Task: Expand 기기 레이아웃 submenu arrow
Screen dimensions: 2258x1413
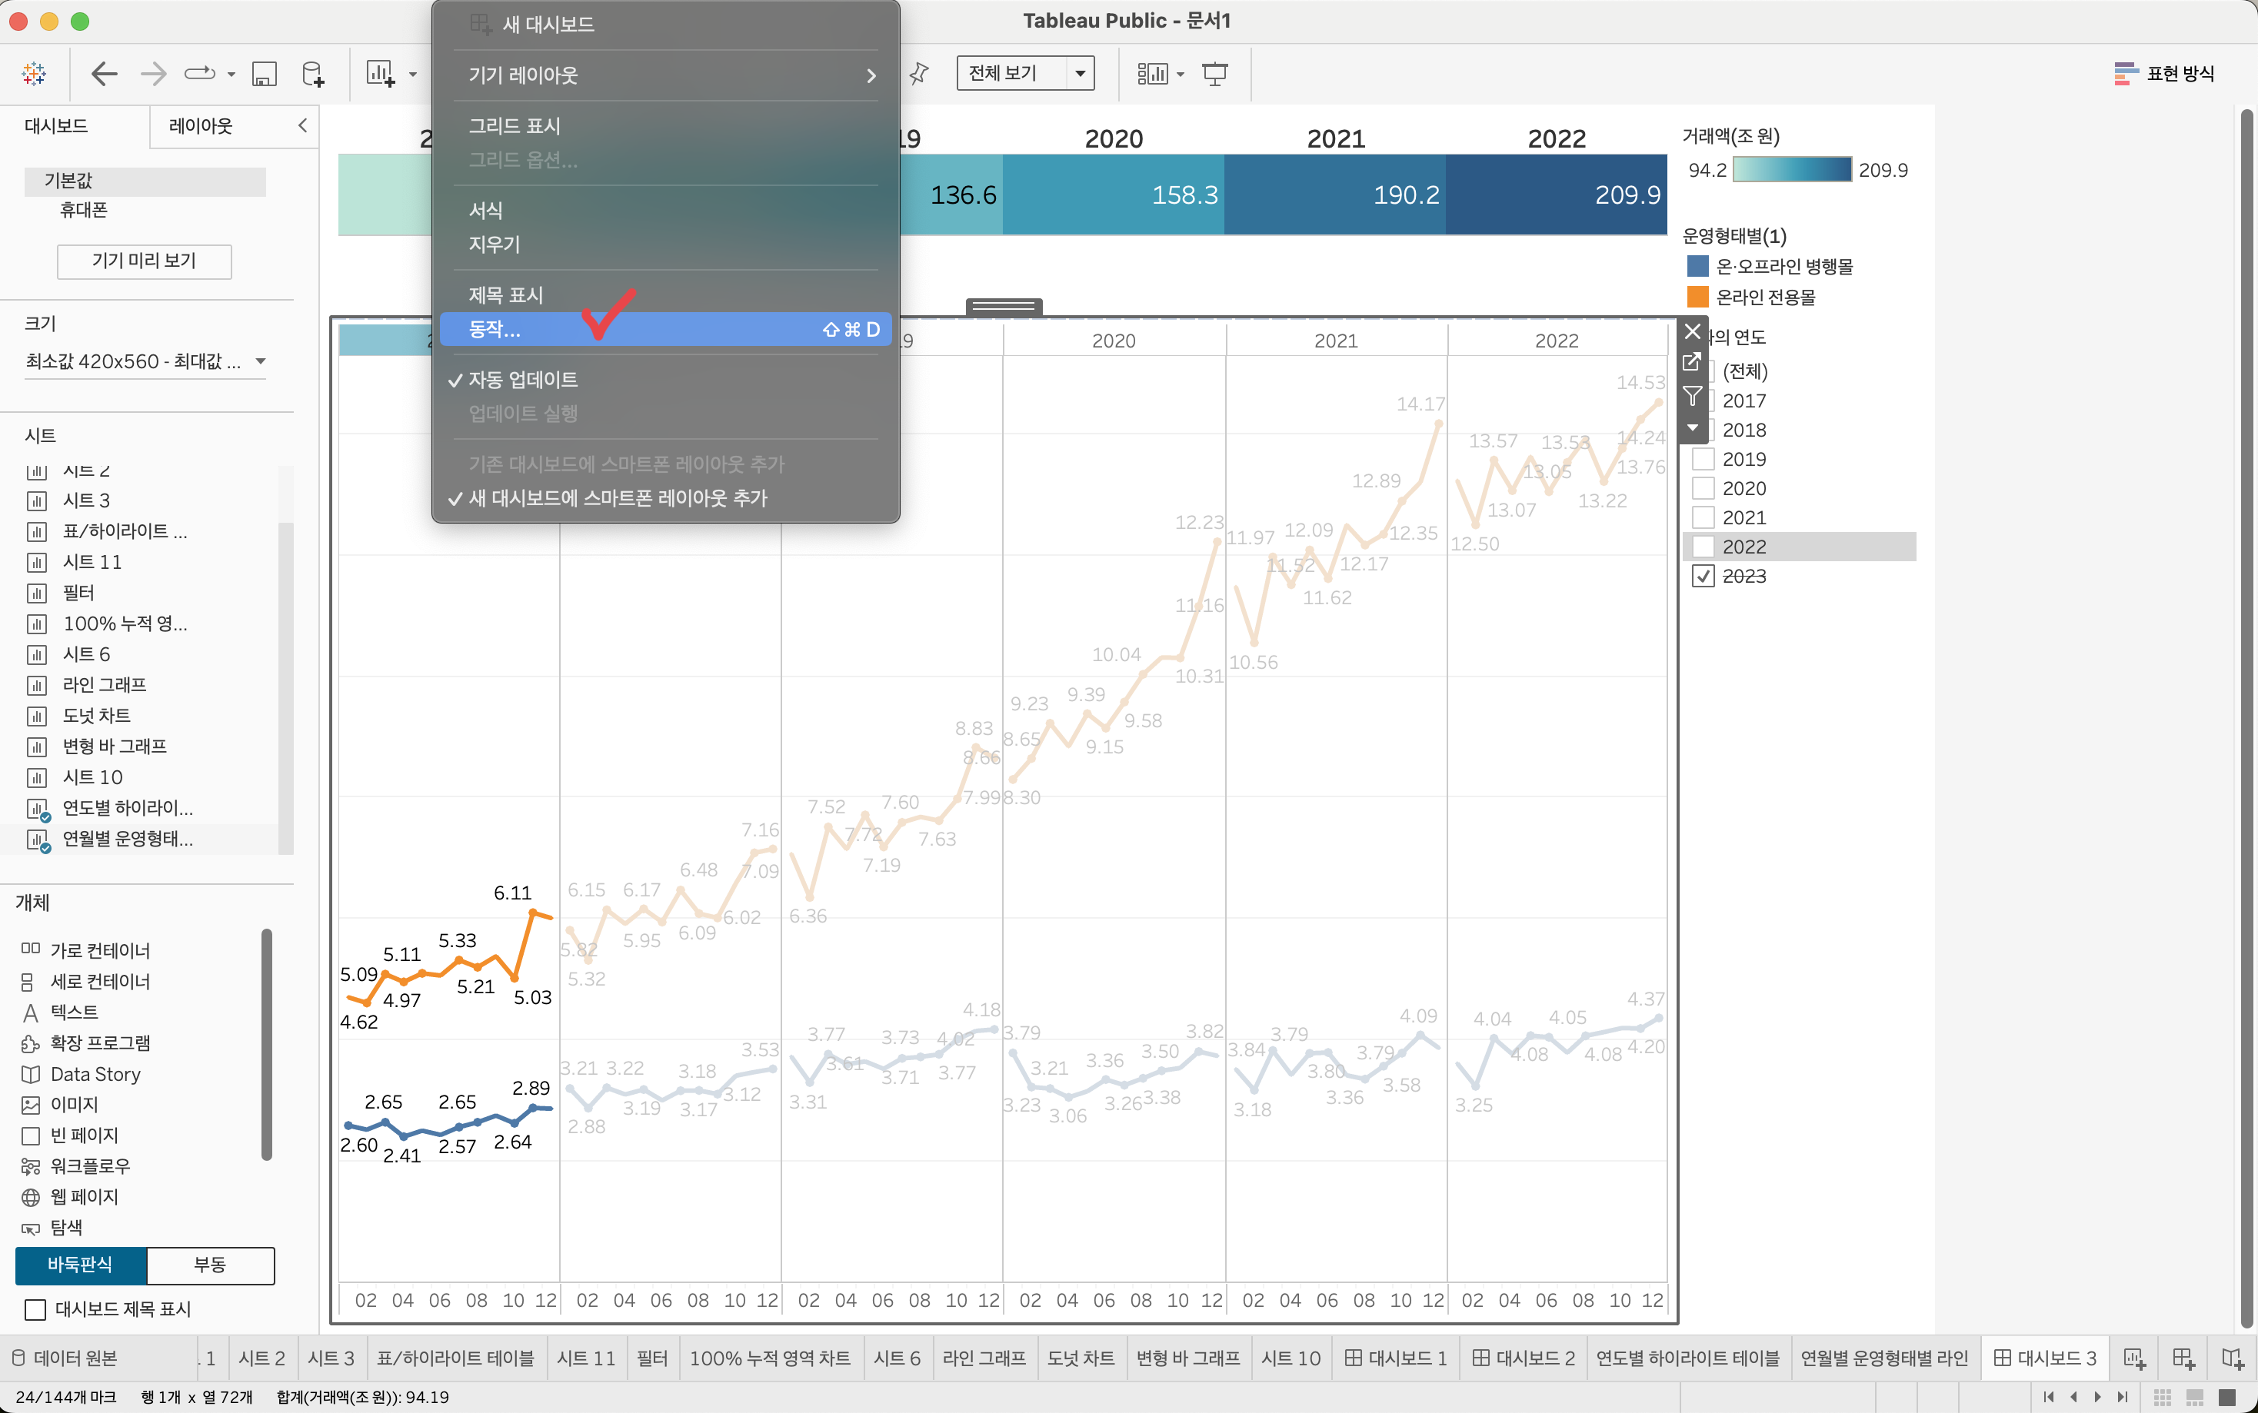Action: tap(871, 75)
